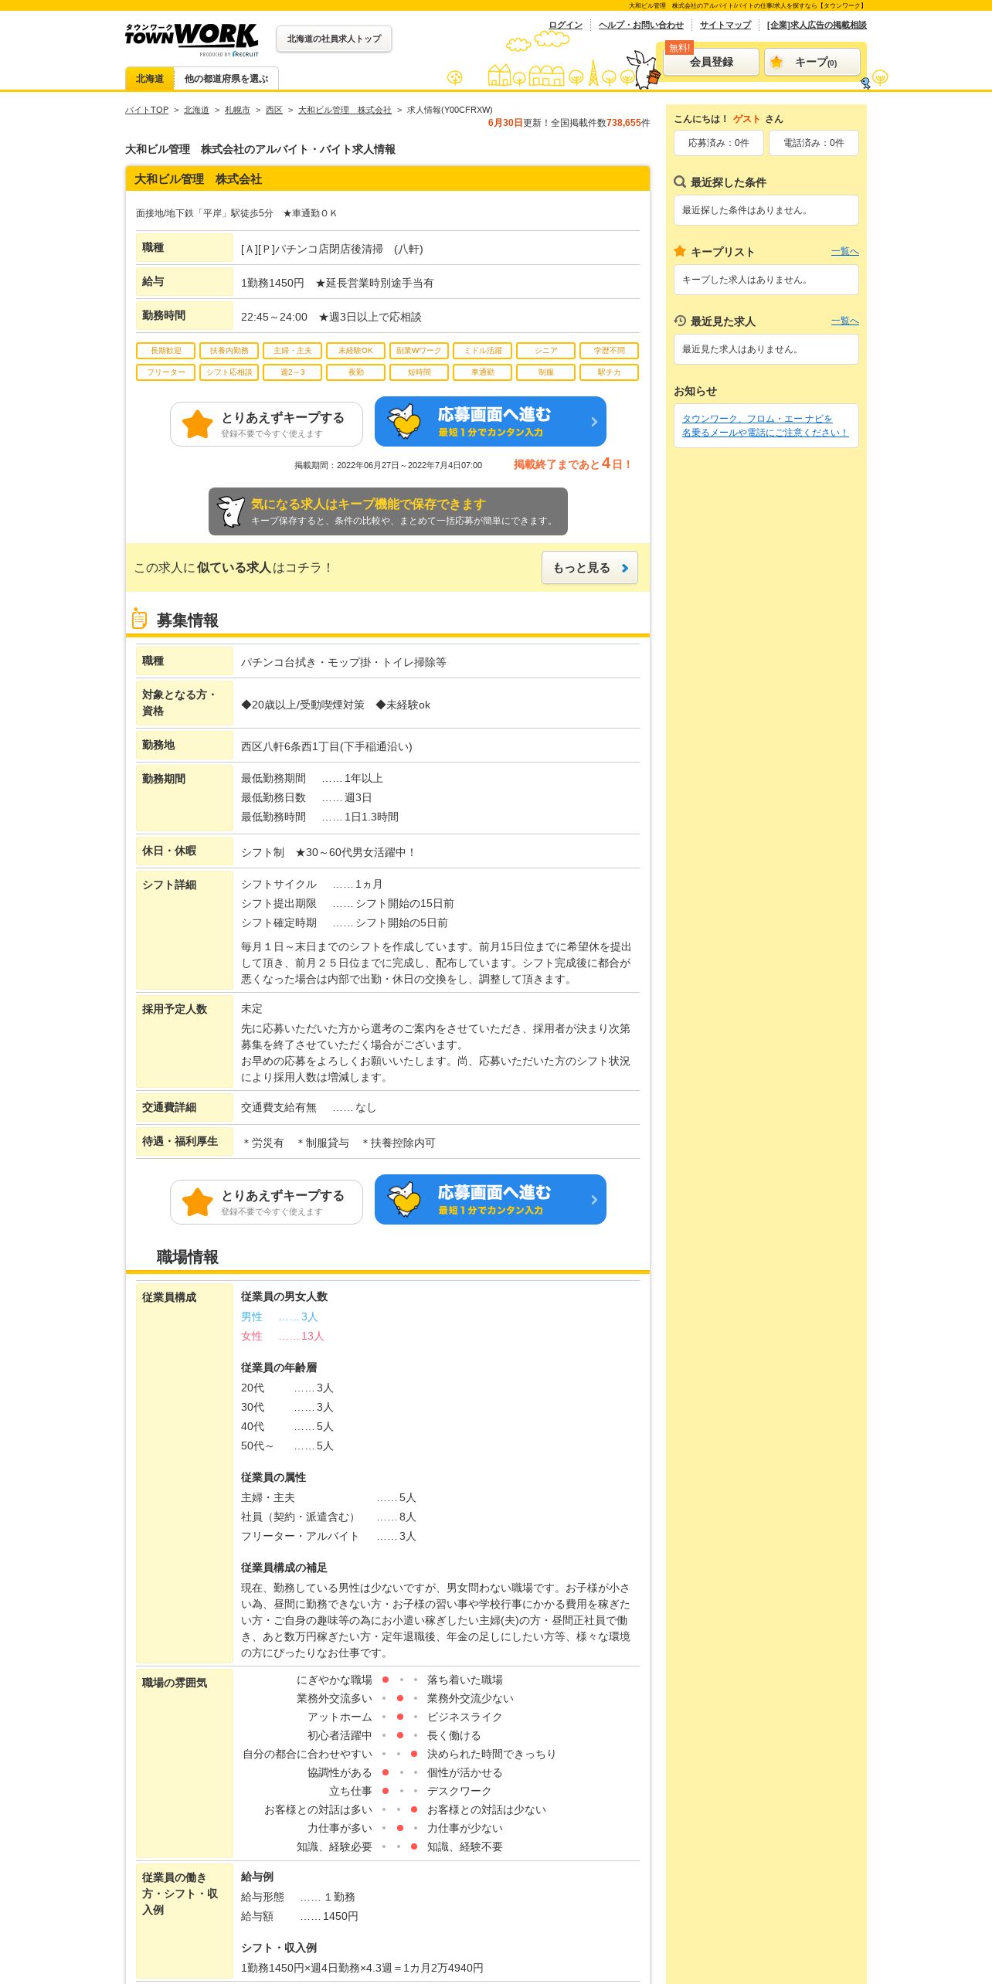The width and height of the screenshot is (992, 1984).
Task: Click the rabbit icon in grey キープ機能 banner
Action: pos(230,511)
